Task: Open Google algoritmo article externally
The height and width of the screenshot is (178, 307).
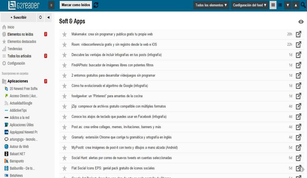Action: [x=299, y=86]
